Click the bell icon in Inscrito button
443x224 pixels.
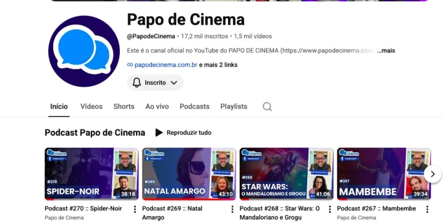[x=137, y=83]
